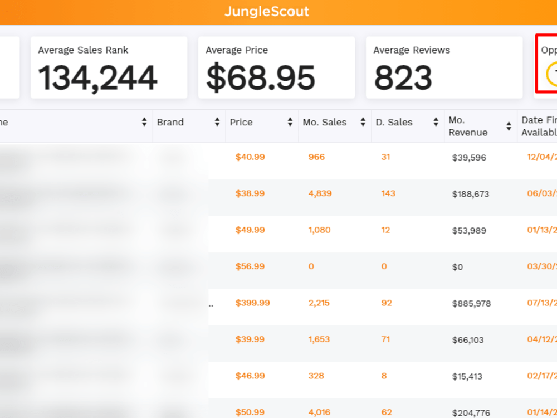557x418 pixels.
Task: Click the 12/04 date first available value
Action: (x=542, y=157)
